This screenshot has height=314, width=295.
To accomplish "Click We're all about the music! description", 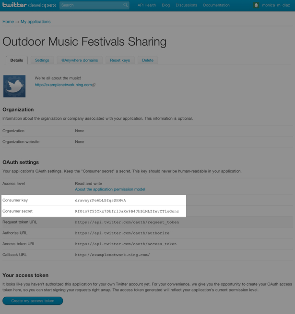I will click(x=58, y=78).
